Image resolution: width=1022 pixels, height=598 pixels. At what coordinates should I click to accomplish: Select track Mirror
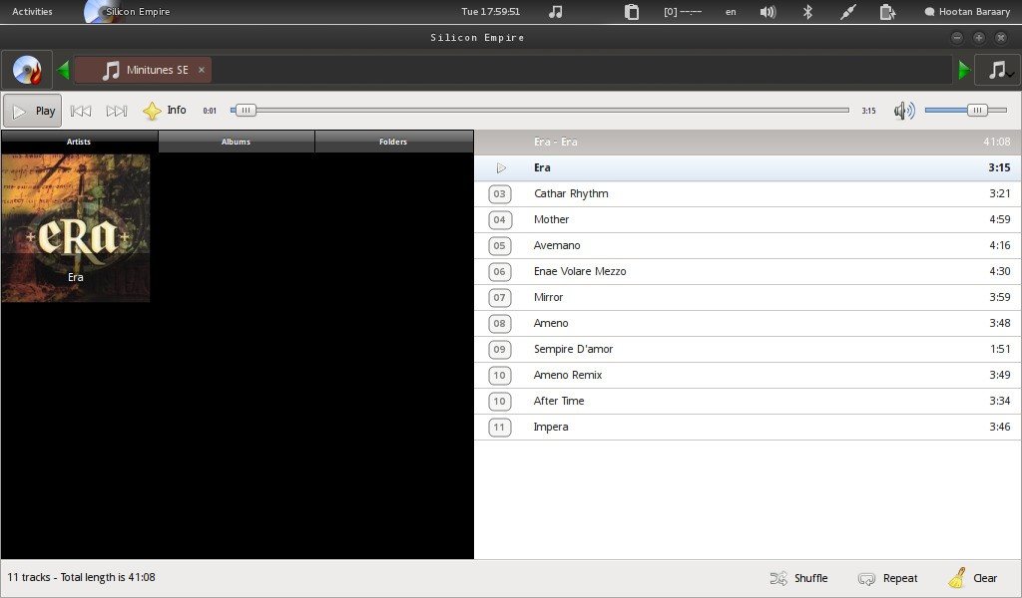748,297
